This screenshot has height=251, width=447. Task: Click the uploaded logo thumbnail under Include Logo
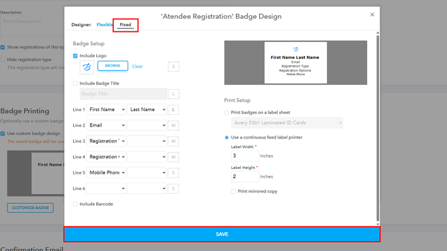click(87, 67)
